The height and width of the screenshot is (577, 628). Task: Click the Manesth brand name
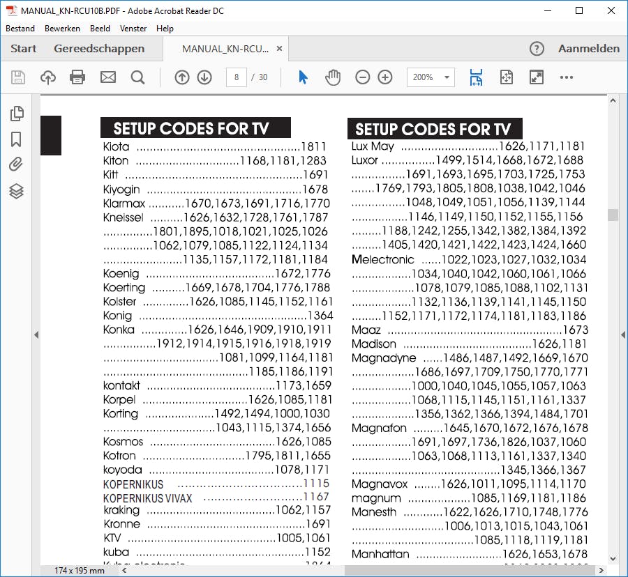(374, 511)
